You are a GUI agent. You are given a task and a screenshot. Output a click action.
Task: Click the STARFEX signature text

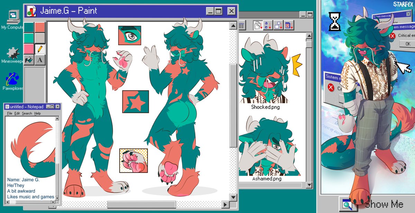click(x=403, y=4)
